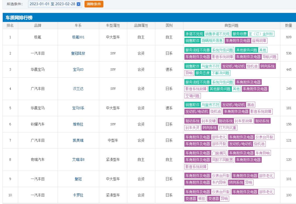296x204 pixels.
Task: Click the 顿挫 tag for 卡罗拉
Action: (x=202, y=199)
